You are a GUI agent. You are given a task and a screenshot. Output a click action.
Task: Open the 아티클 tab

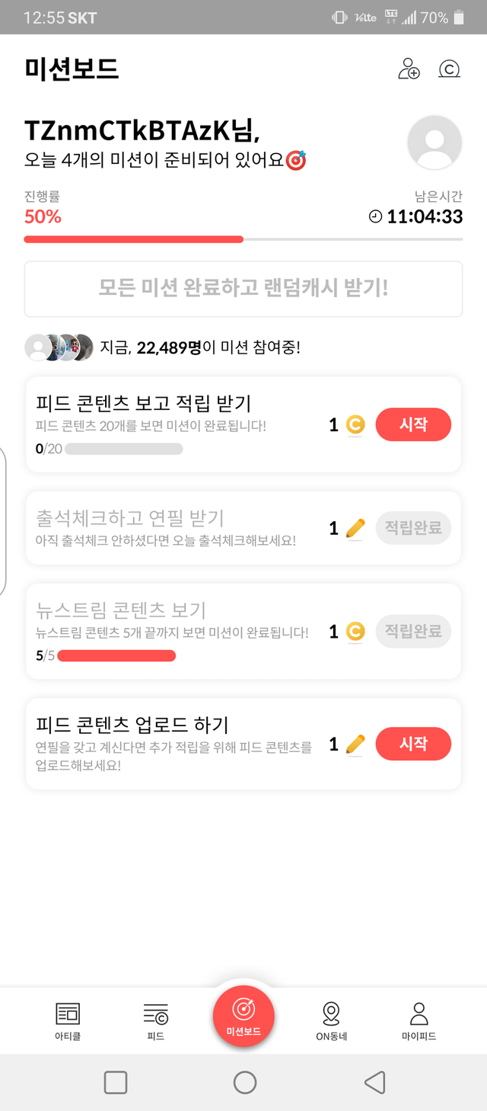(68, 1021)
